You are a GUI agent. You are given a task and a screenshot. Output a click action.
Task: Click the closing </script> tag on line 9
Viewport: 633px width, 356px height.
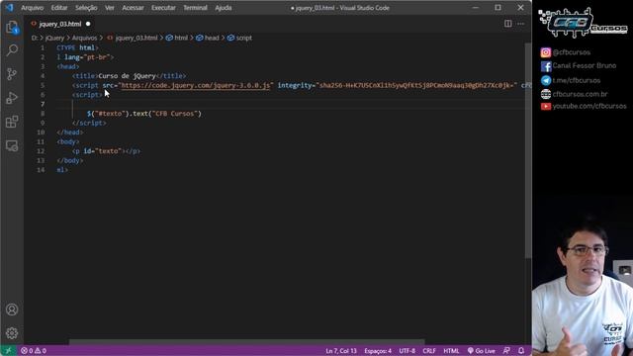tap(89, 123)
